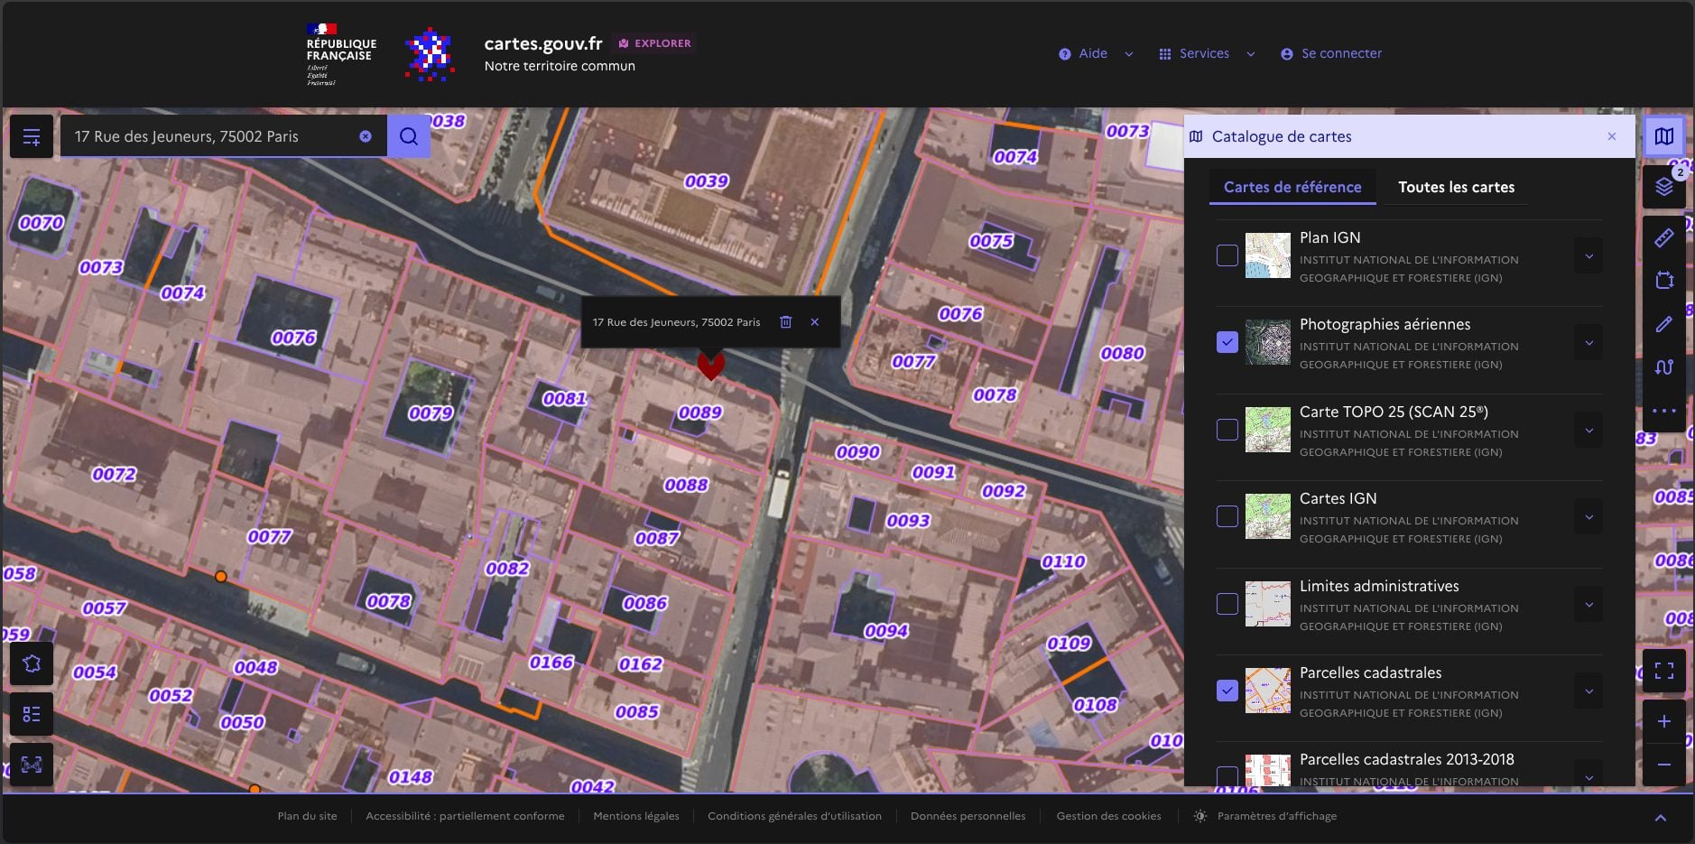Open Conditions générales d'utilisation link
1695x844 pixels.
pyautogui.click(x=794, y=816)
